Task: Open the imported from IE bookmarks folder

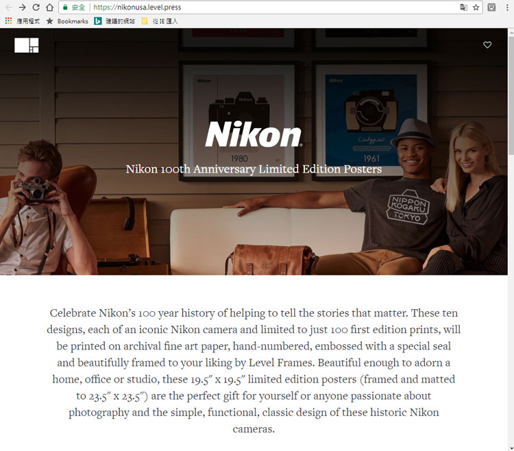Action: 160,21
